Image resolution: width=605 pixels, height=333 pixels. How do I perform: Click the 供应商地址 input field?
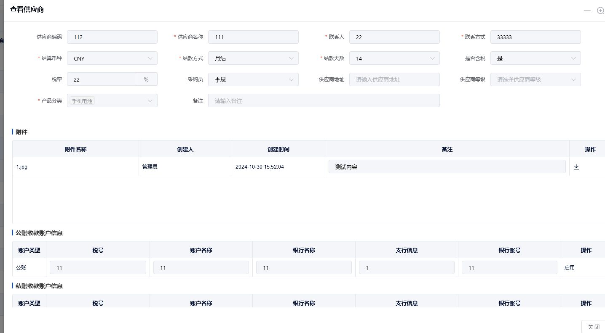[x=394, y=79]
